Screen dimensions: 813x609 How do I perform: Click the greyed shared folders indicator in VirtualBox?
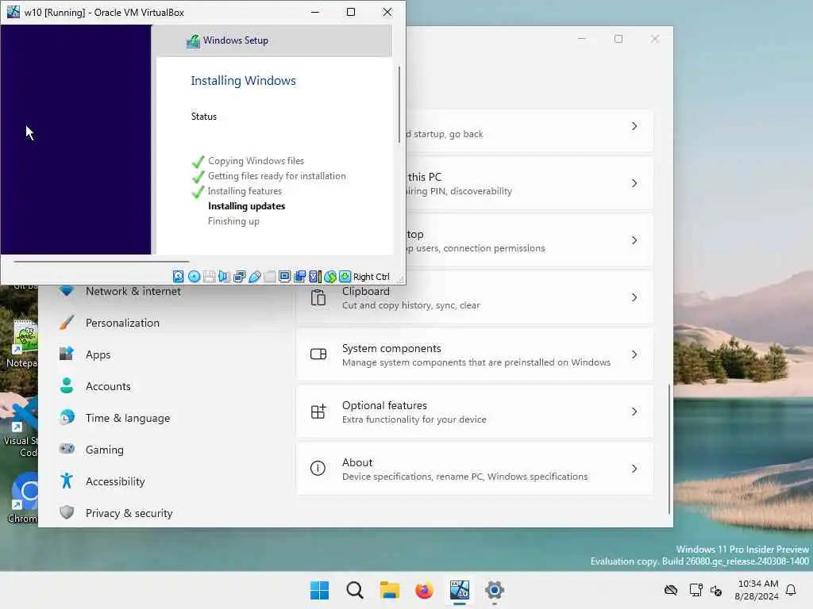pos(270,277)
